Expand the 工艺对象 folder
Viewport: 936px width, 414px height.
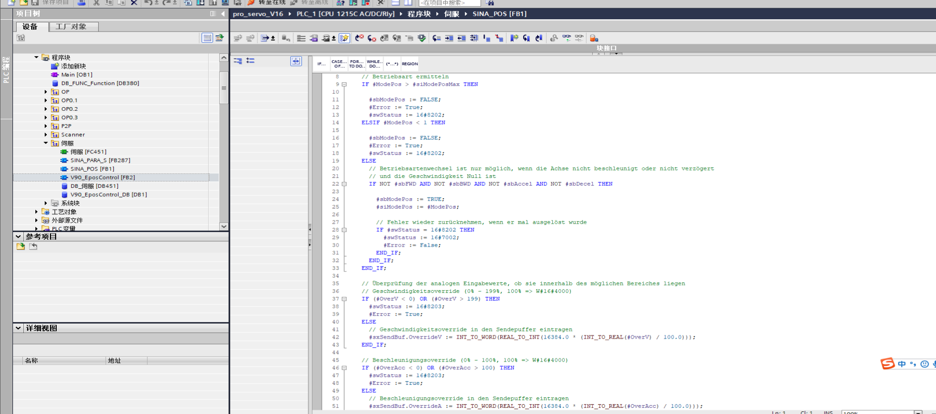pos(36,212)
